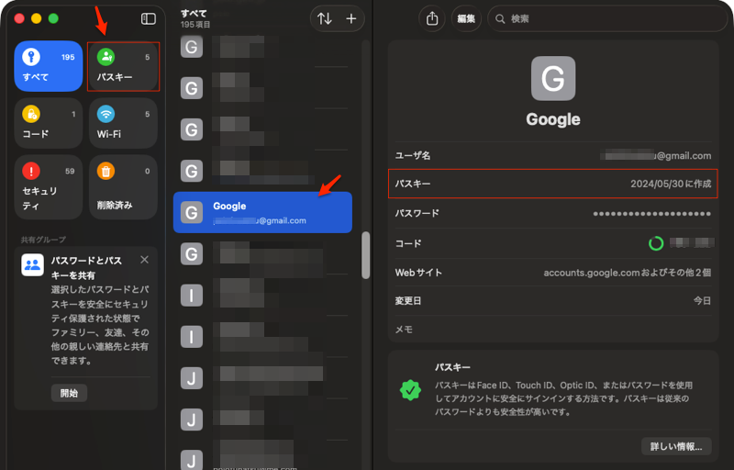The height and width of the screenshot is (470, 734).
Task: Click the 開始 button
Action: pyautogui.click(x=69, y=393)
